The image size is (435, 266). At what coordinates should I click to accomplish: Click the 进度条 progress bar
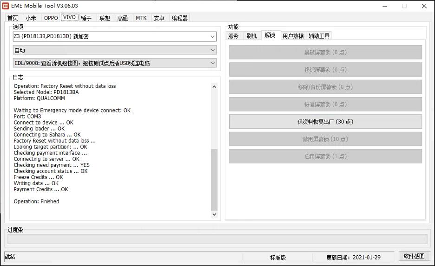217,239
